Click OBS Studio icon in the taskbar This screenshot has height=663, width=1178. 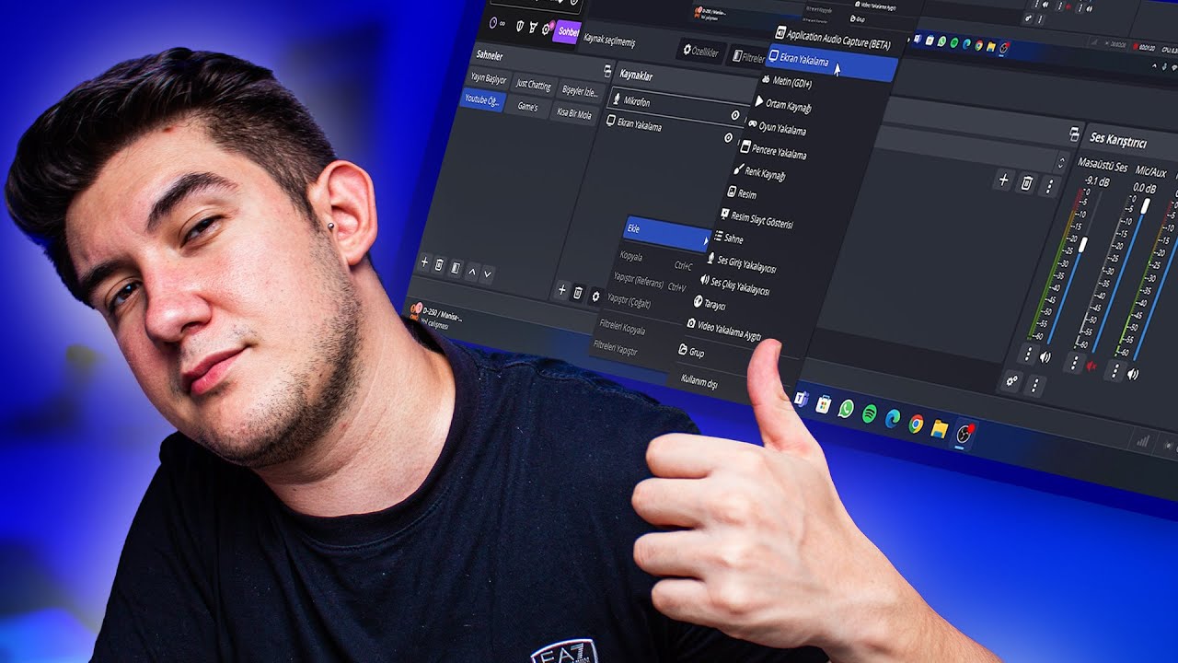coord(964,434)
